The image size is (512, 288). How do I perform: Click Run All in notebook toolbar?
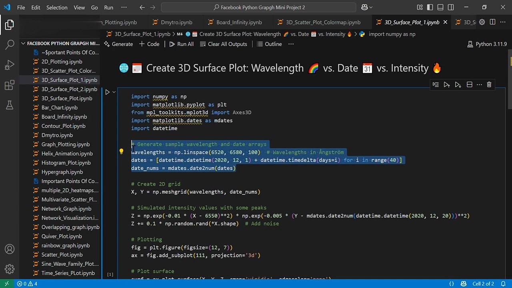(x=181, y=44)
